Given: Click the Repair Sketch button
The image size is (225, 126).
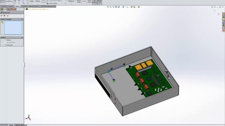Looking at the screenshot, I should point(79,1).
